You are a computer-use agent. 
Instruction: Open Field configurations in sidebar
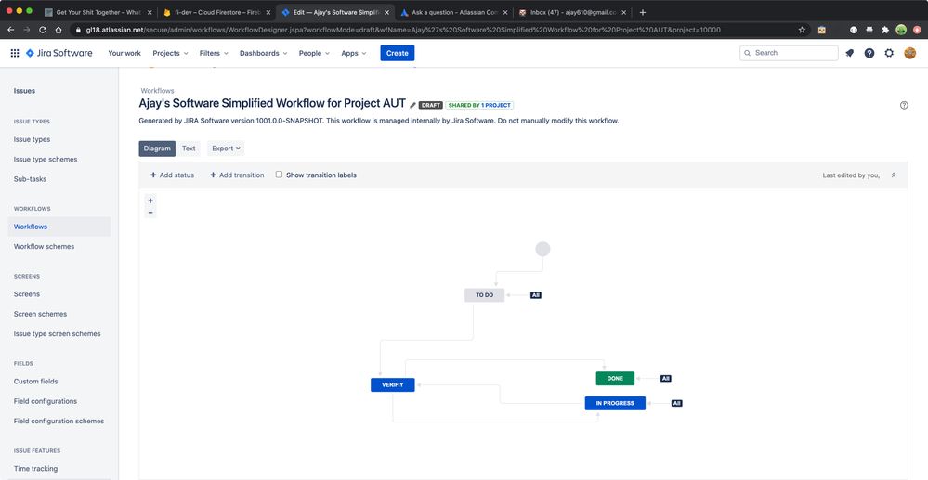point(46,401)
